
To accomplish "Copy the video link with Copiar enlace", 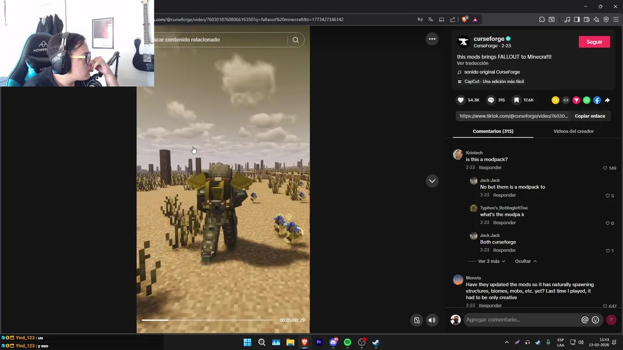I will (x=590, y=116).
